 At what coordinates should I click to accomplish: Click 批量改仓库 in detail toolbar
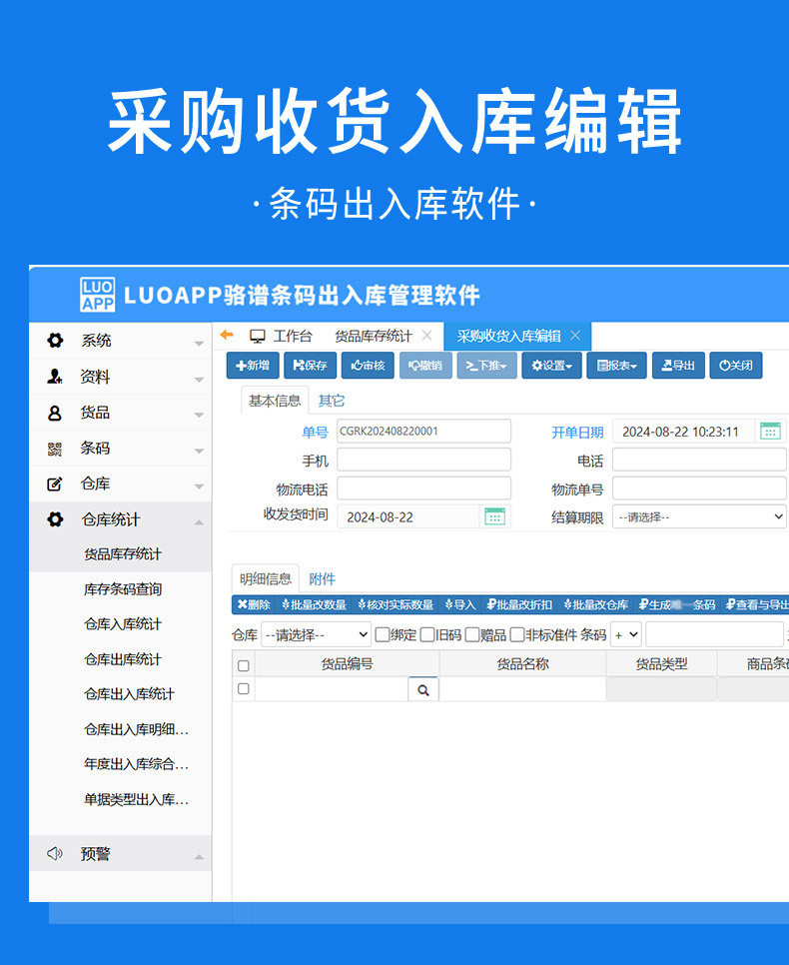[596, 605]
